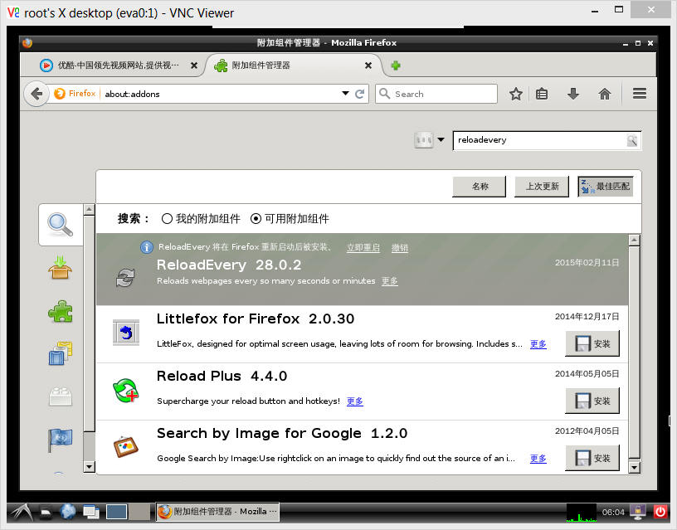Click the Firefox back arrow button
The height and width of the screenshot is (530, 677).
36,94
